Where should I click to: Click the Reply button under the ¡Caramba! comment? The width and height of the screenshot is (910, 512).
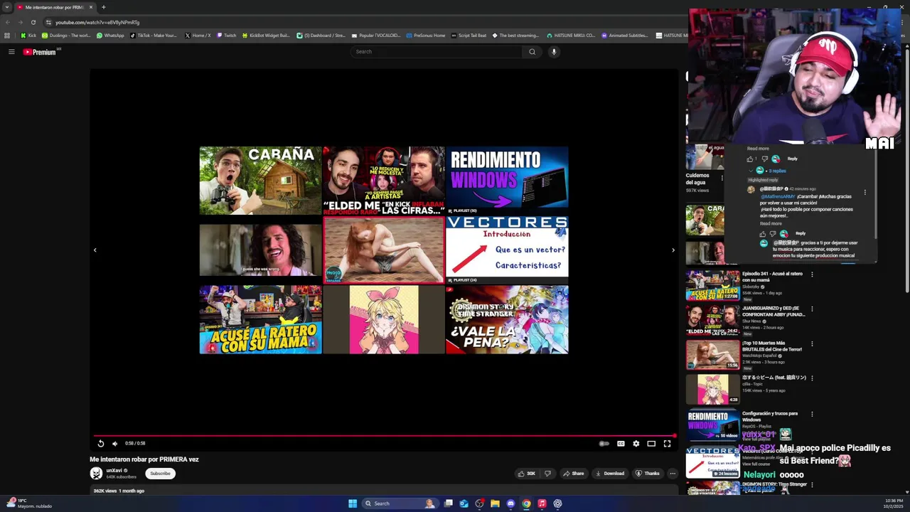[801, 233]
